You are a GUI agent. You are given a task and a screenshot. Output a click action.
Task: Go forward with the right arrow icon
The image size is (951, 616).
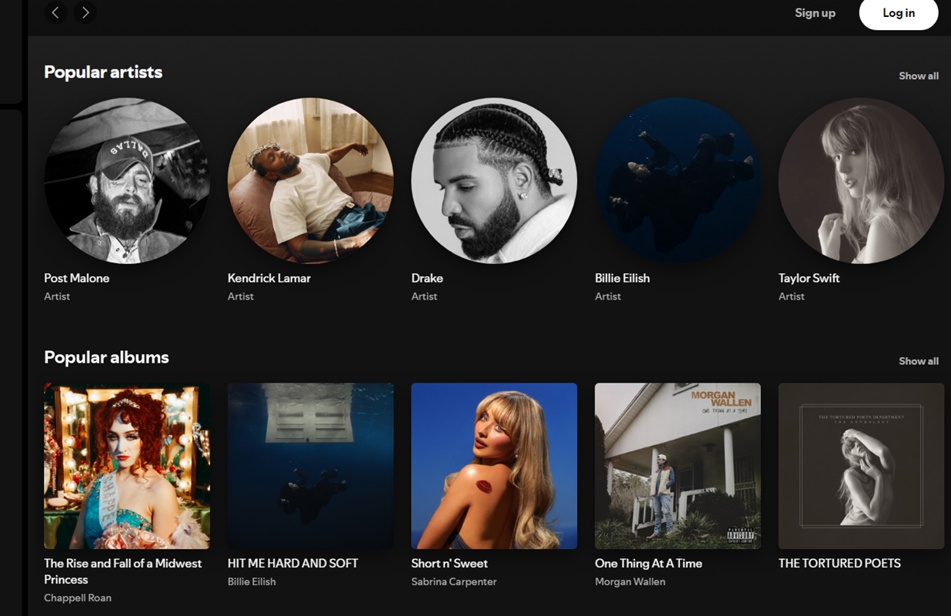pos(85,12)
